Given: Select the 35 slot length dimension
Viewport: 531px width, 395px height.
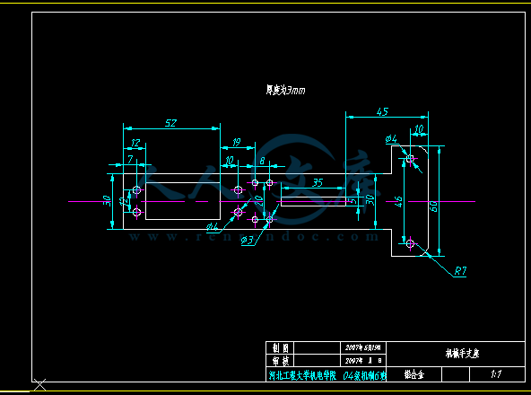Looking at the screenshot, I should pyautogui.click(x=318, y=183).
